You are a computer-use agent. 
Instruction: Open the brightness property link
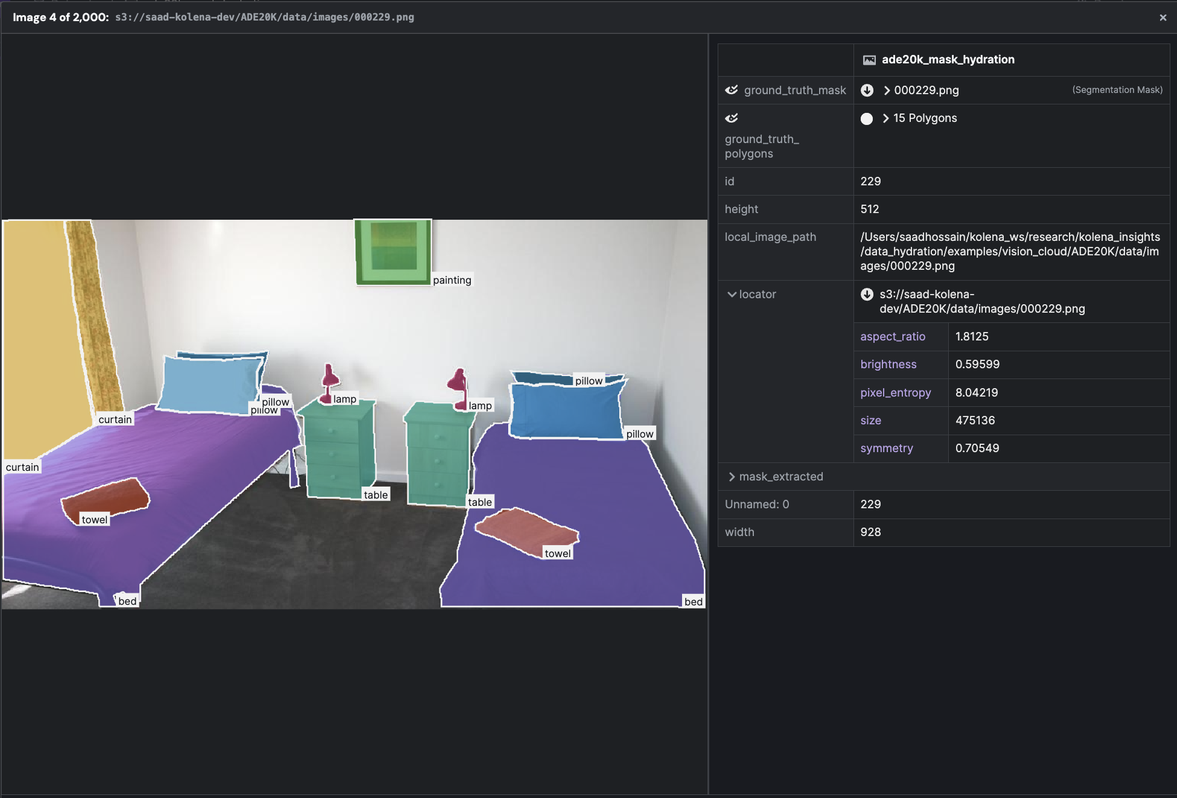888,365
